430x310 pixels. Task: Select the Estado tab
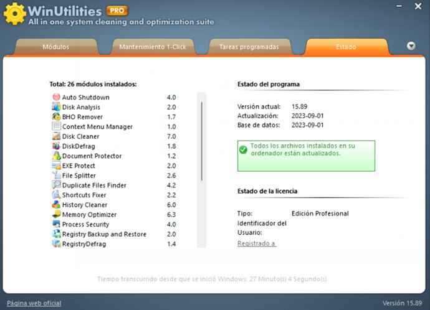coord(346,47)
